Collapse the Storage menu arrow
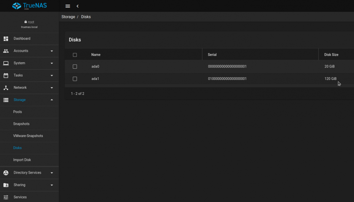Image resolution: width=354 pixels, height=202 pixels. click(52, 100)
